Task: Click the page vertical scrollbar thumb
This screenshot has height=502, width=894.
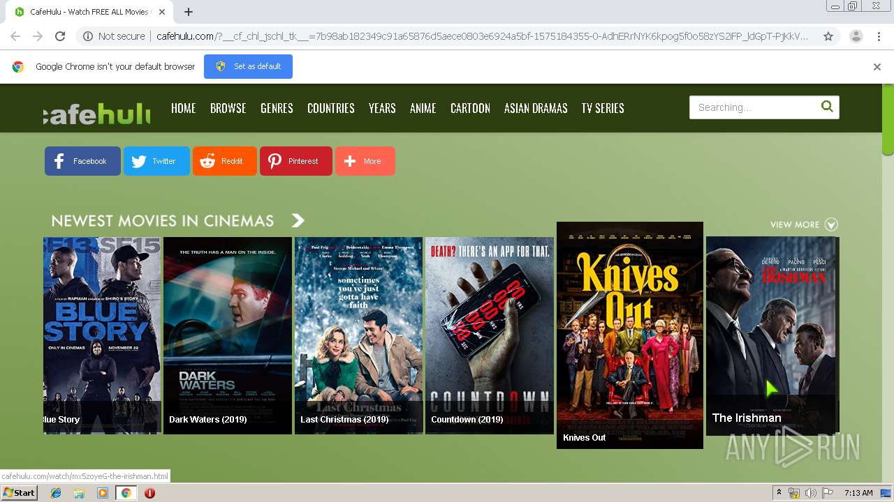Action: (x=888, y=120)
